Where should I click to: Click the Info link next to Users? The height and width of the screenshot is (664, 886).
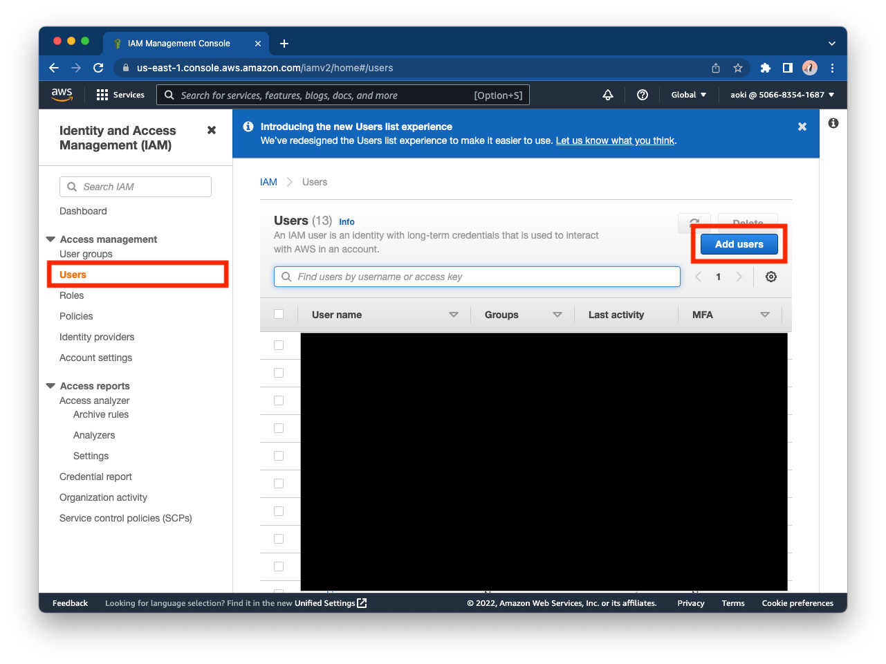pyautogui.click(x=347, y=222)
